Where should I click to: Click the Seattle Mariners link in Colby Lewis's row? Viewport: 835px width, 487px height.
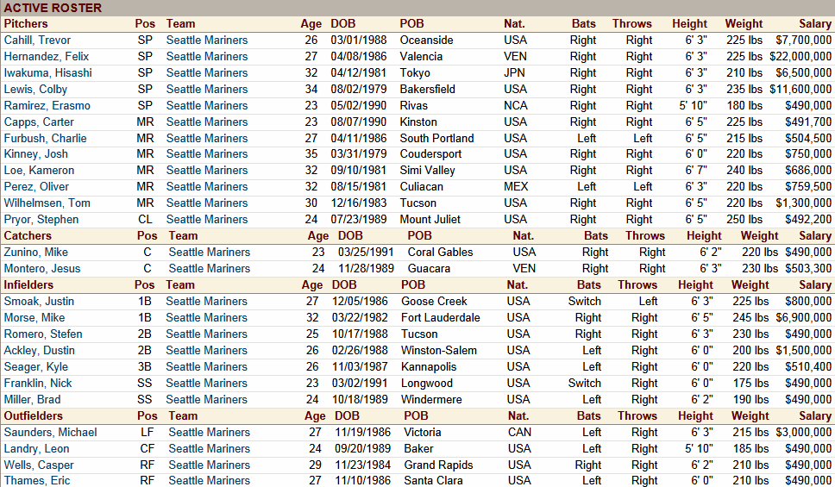[x=206, y=90]
